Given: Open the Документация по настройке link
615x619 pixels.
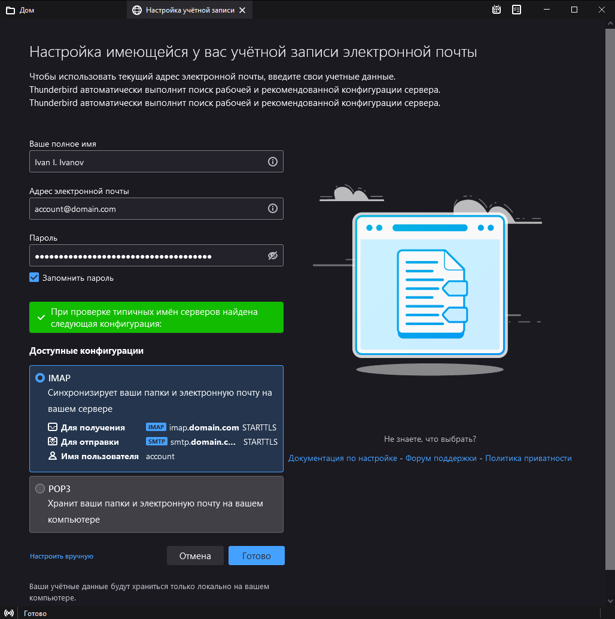Looking at the screenshot, I should (342, 458).
